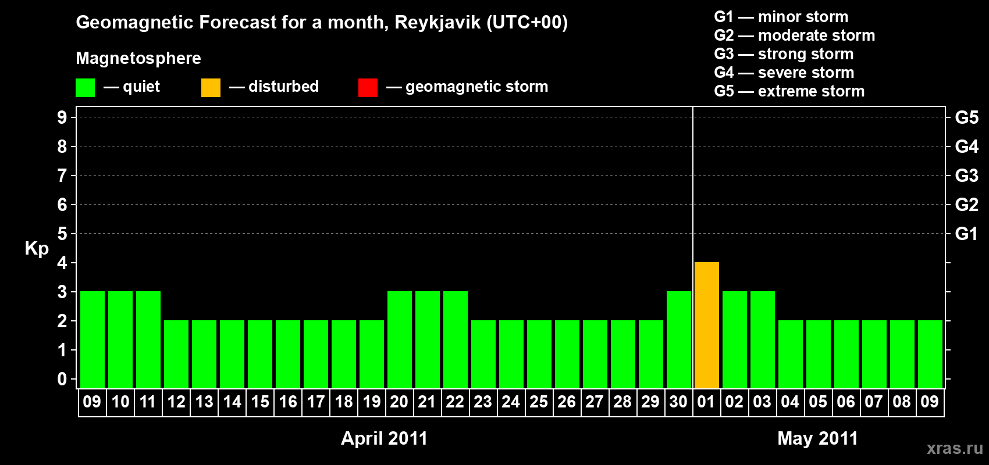Click the G2 label on right axis

pyautogui.click(x=967, y=205)
